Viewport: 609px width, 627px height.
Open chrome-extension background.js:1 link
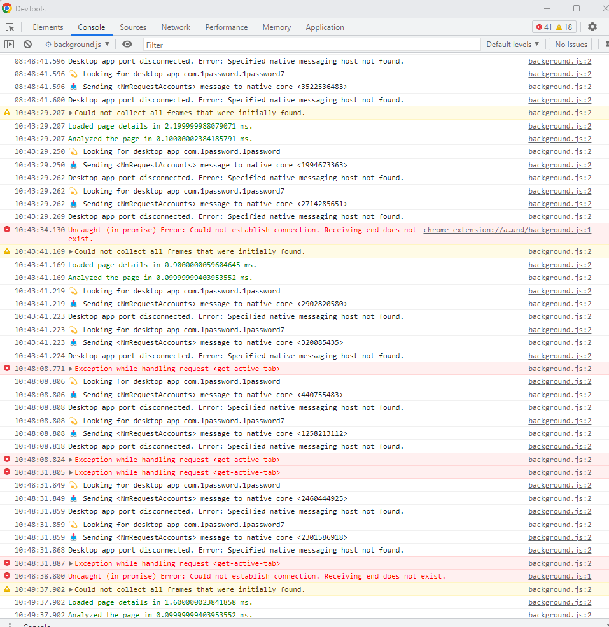pyautogui.click(x=507, y=230)
